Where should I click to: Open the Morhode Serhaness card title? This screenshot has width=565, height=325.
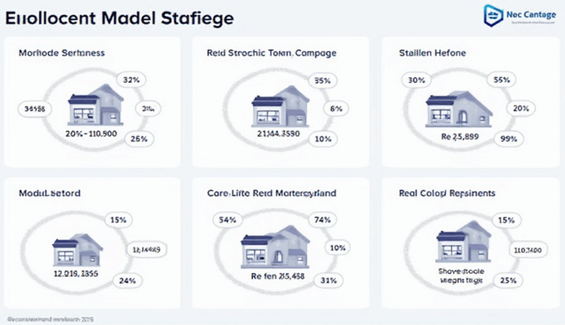61,53
